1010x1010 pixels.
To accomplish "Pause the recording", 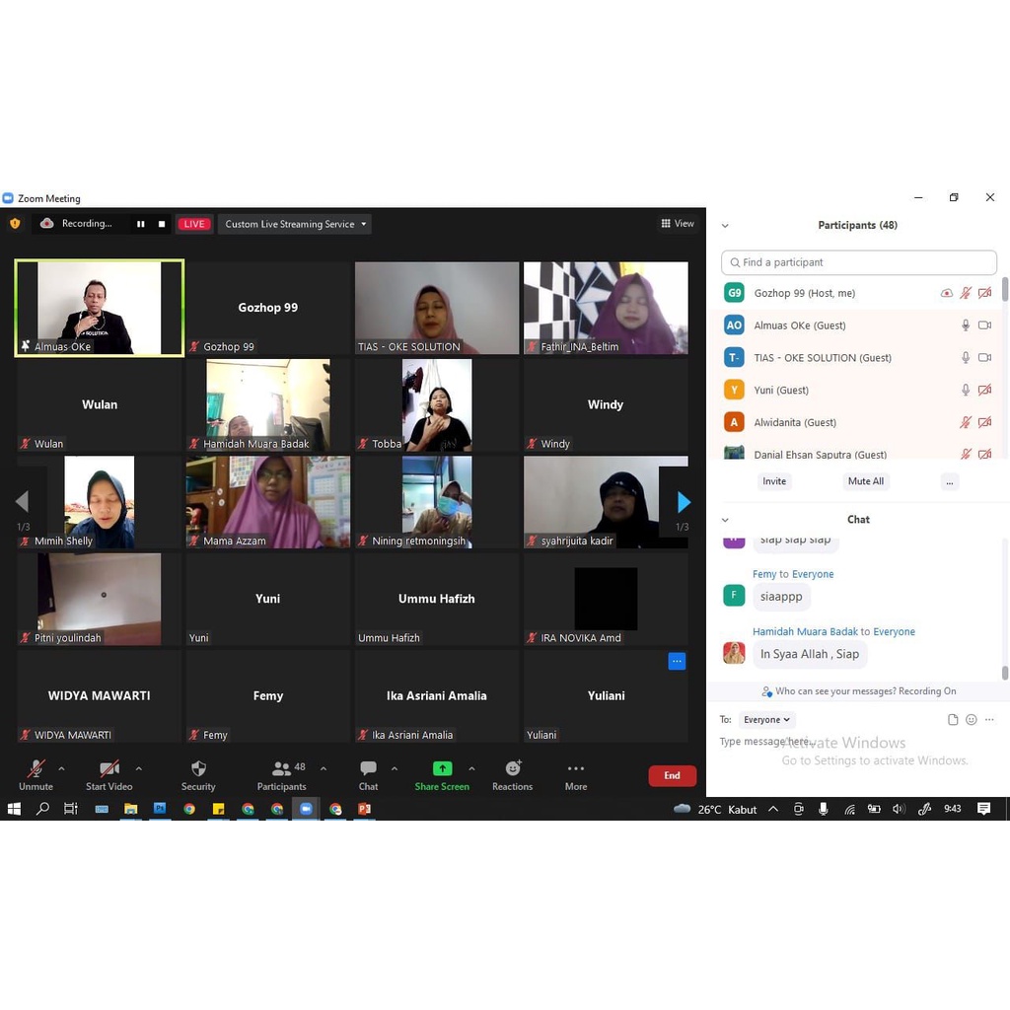I will tap(140, 224).
